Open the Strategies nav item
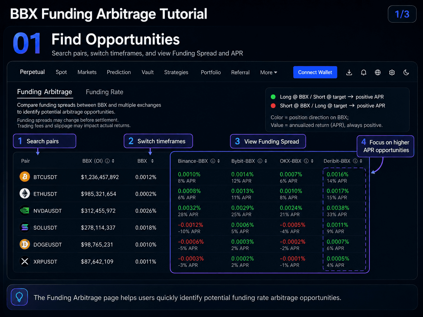423x317 pixels. pos(176,72)
